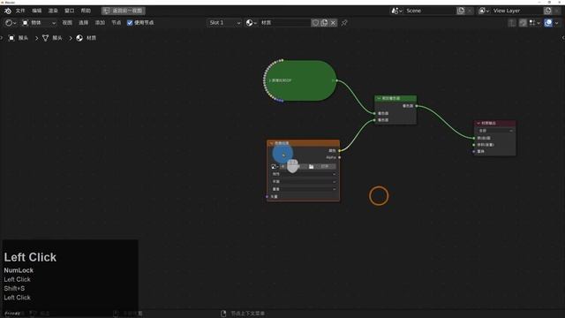Click the first Add Shader input socket

pos(374,113)
